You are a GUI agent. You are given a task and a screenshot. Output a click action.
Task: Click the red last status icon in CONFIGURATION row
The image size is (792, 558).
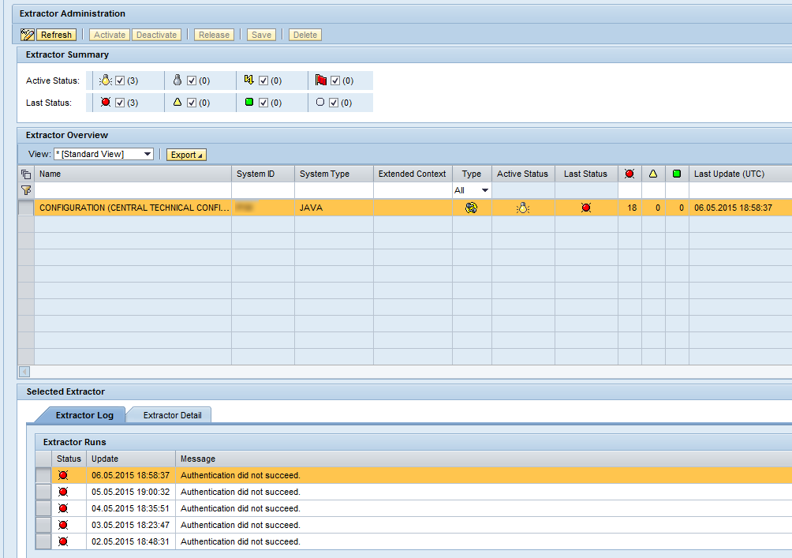click(586, 208)
